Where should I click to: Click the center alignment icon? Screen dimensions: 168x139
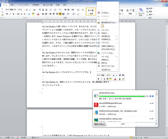pos(54,14)
